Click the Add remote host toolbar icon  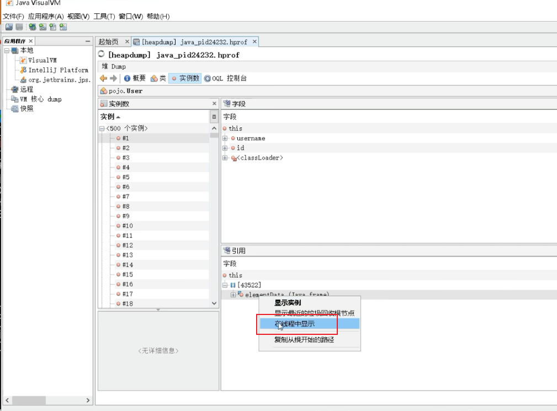click(33, 27)
